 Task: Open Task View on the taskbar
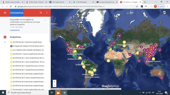pos(52,93)
